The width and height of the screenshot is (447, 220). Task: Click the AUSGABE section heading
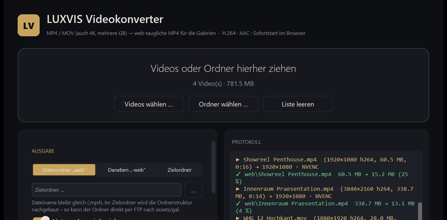(x=43, y=151)
